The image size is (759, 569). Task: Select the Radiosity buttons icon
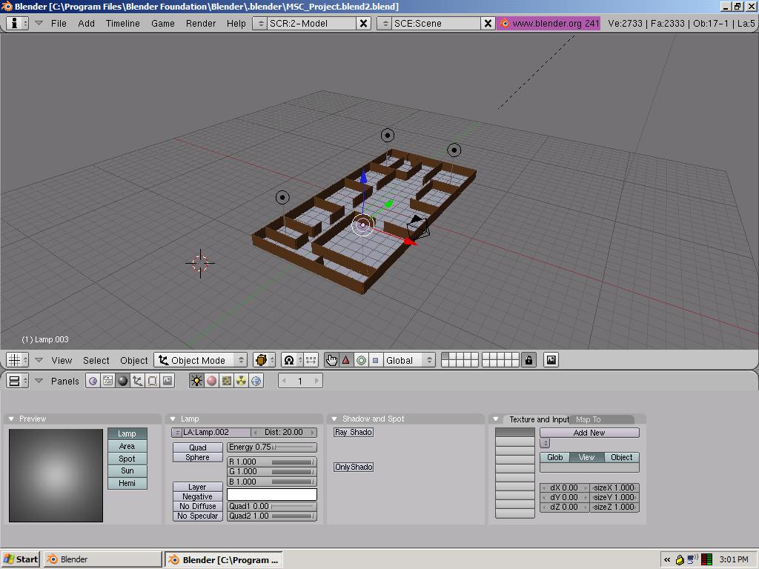pos(242,381)
